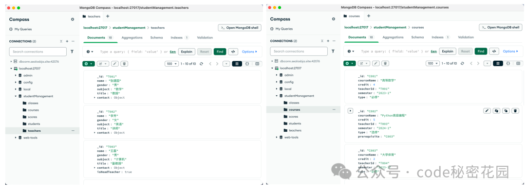Refresh documents in teachers window
Viewport: 526px width, 193px height.
coord(201,64)
